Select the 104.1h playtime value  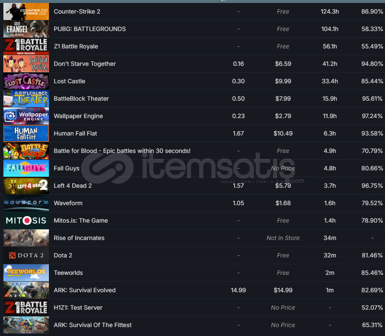pos(330,29)
